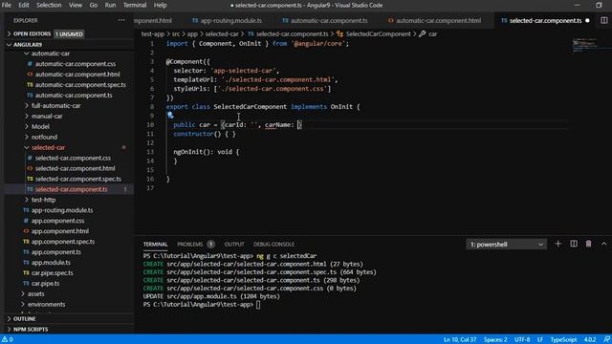Change encoding via UTF-8 status item
This screenshot has height=344, width=612.
522,339
